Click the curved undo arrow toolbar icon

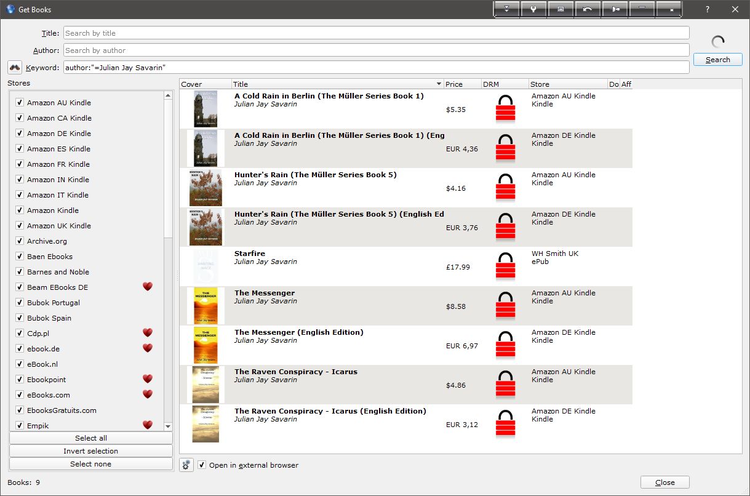click(x=588, y=9)
